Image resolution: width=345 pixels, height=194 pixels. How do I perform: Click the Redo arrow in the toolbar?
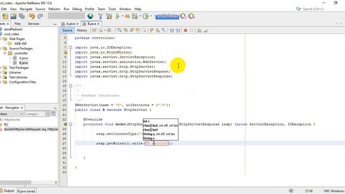pyautogui.click(x=40, y=16)
